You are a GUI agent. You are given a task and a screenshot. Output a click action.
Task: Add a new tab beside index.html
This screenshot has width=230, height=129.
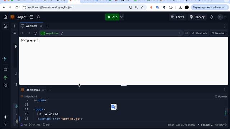pos(49,90)
